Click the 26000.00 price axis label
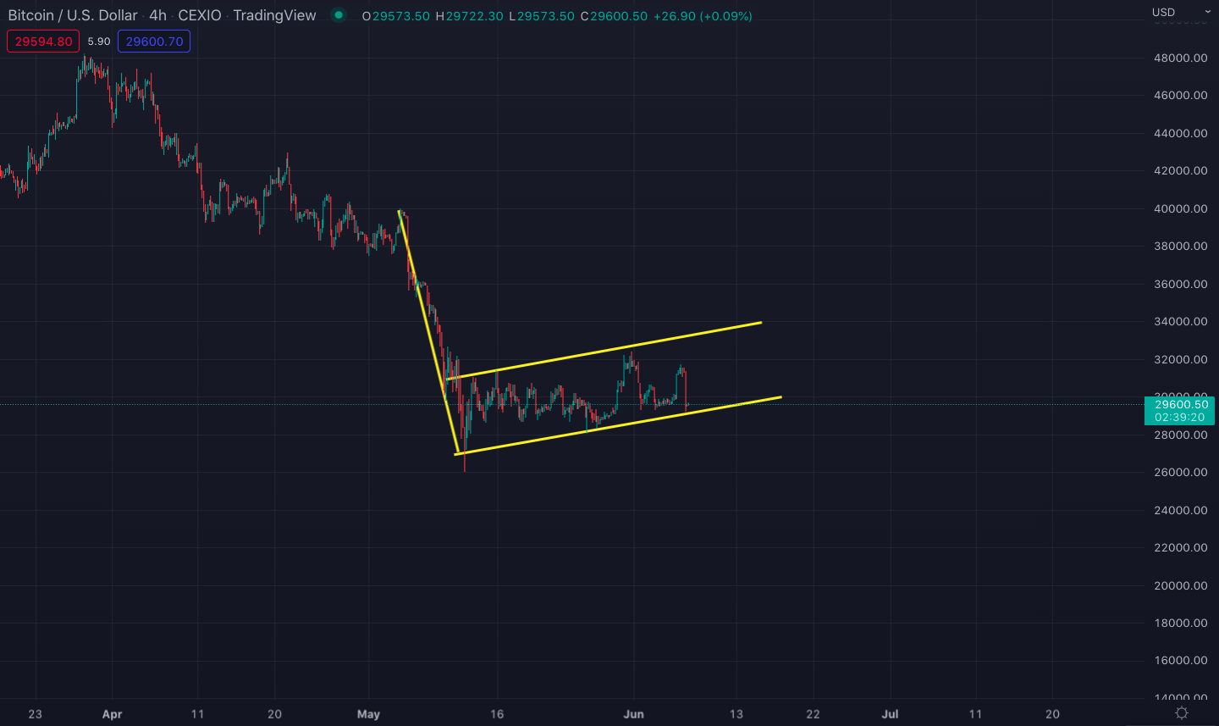The height and width of the screenshot is (726, 1219). point(1180,472)
